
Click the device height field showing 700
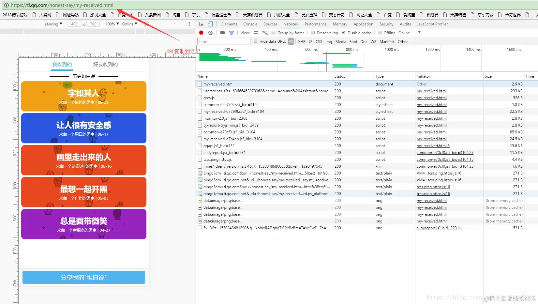[x=93, y=24]
